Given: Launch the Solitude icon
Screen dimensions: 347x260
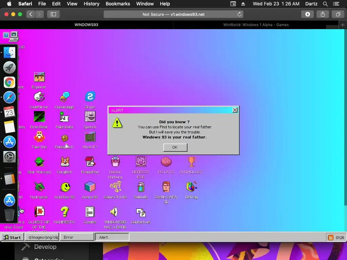Looking at the screenshot, I should tap(141, 187).
